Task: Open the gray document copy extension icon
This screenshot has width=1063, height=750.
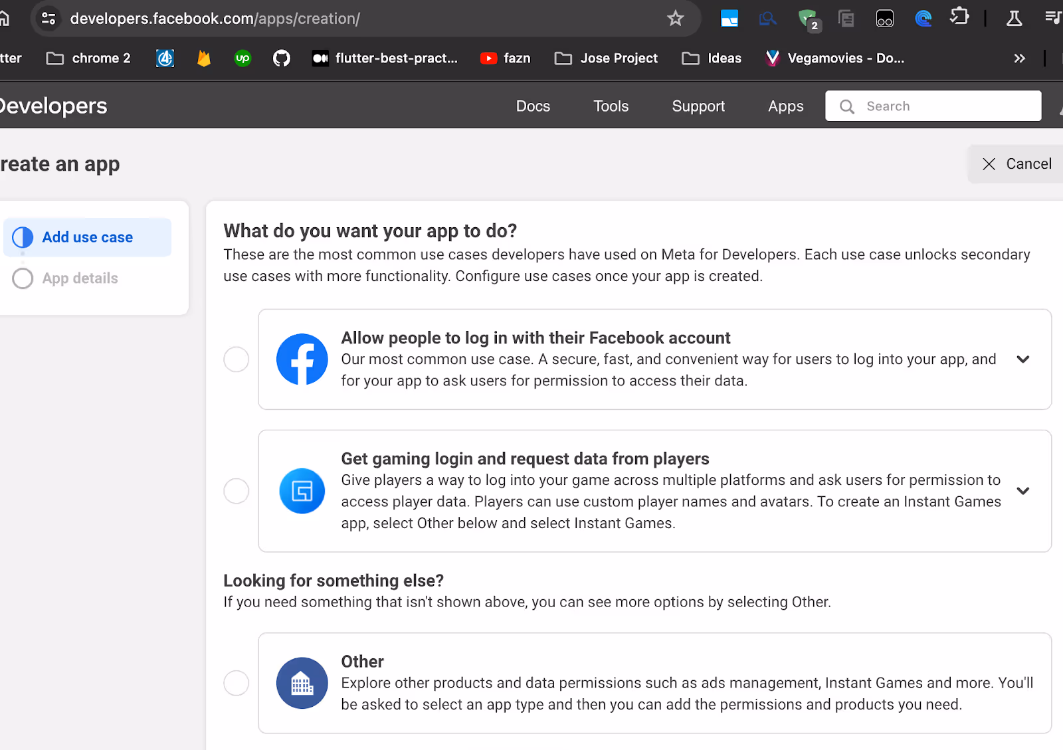Action: pyautogui.click(x=846, y=19)
